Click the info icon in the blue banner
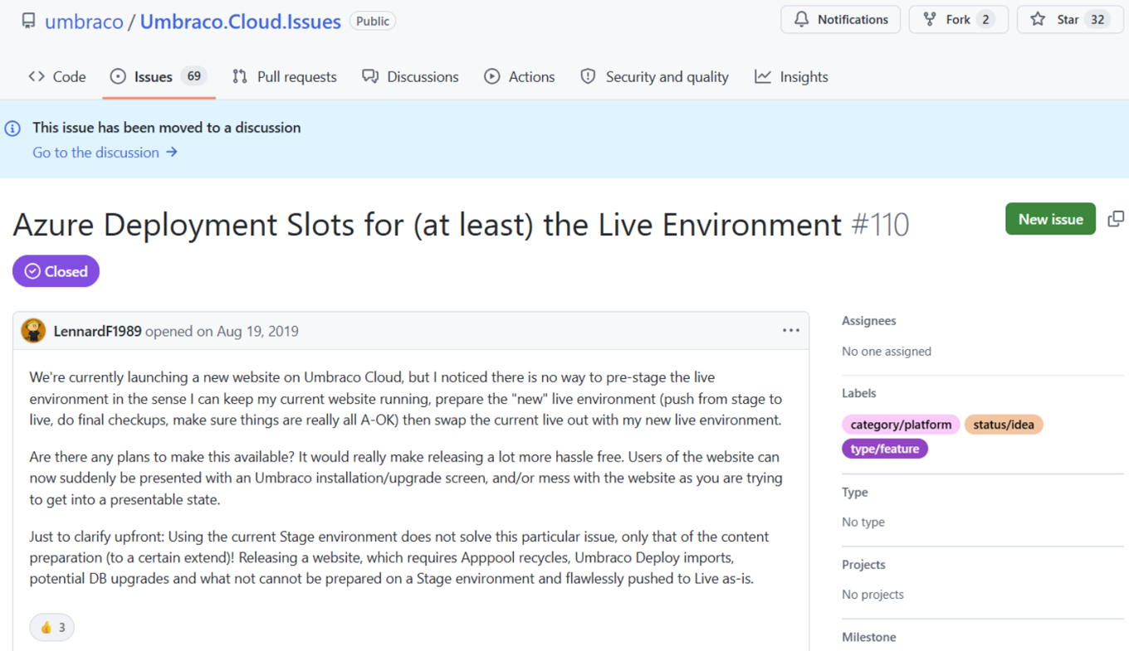Viewport: 1129px width, 651px height. pyautogui.click(x=13, y=128)
